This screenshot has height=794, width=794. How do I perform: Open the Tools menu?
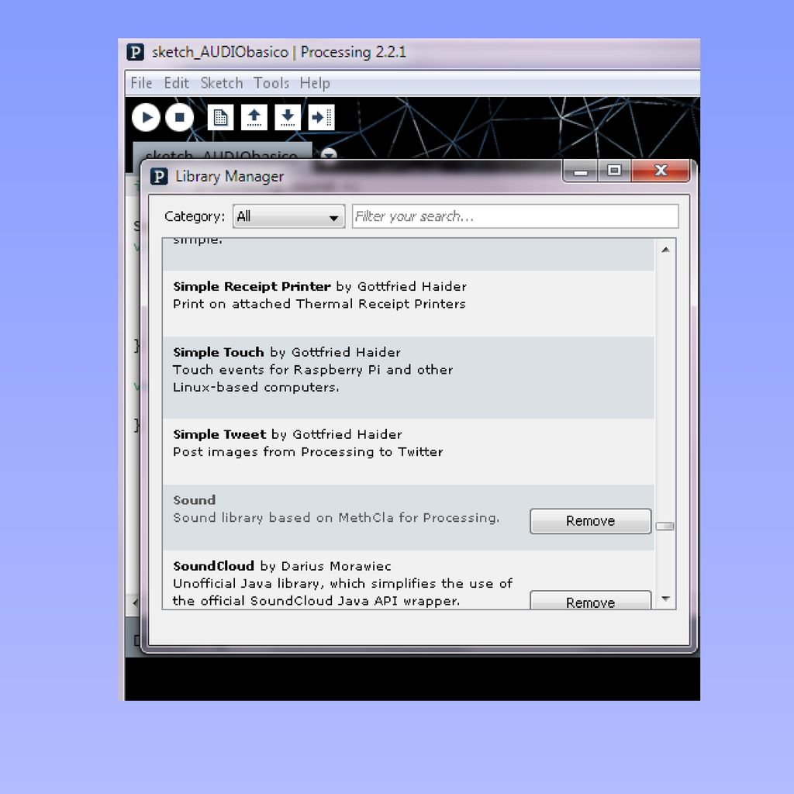point(271,83)
